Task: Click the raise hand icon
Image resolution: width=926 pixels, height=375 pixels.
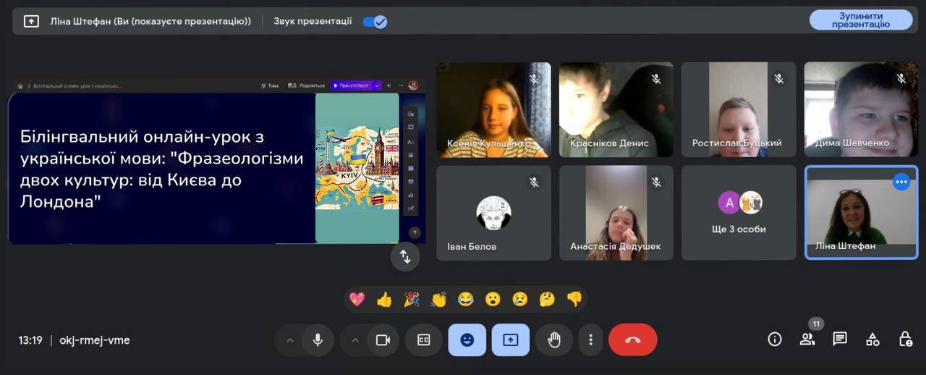Action: click(x=554, y=340)
